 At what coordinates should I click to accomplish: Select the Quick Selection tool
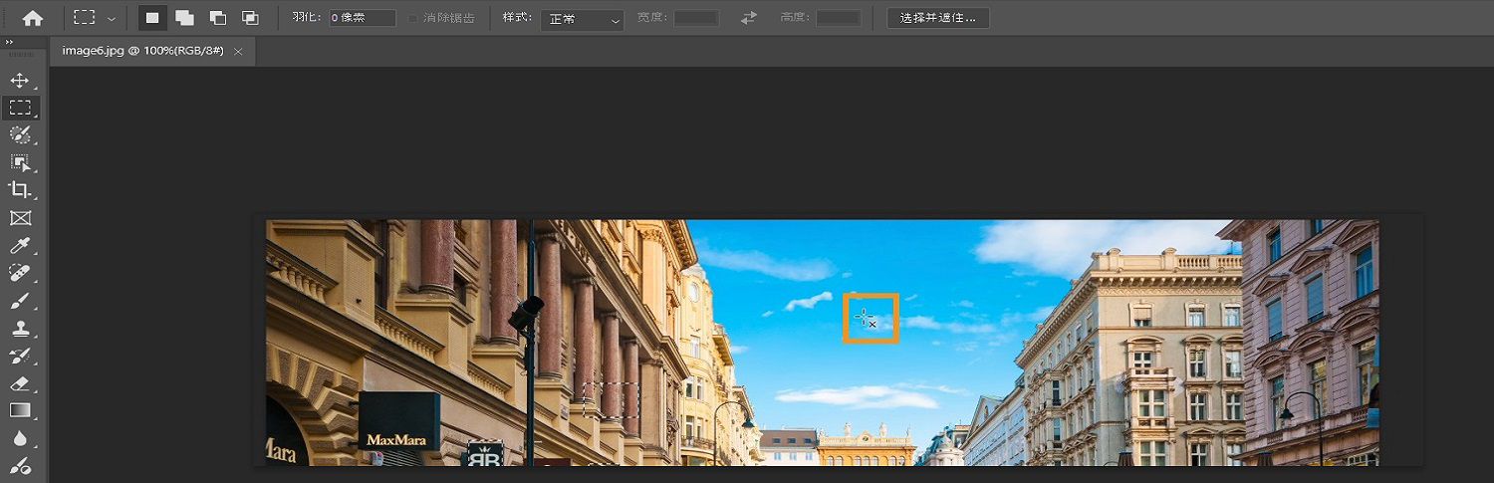[20, 134]
